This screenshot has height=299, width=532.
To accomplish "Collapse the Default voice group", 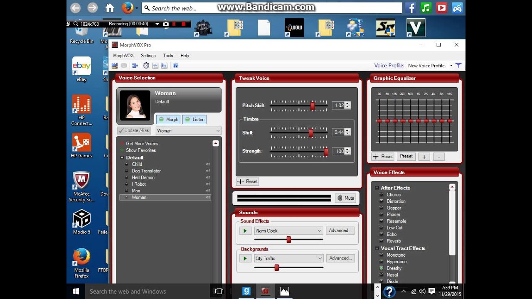I will tap(122, 158).
